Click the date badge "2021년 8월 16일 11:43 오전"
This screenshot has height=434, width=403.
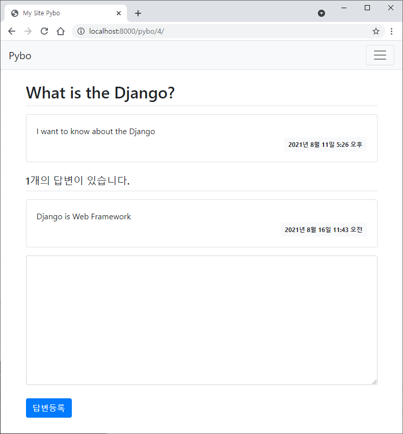(x=324, y=229)
